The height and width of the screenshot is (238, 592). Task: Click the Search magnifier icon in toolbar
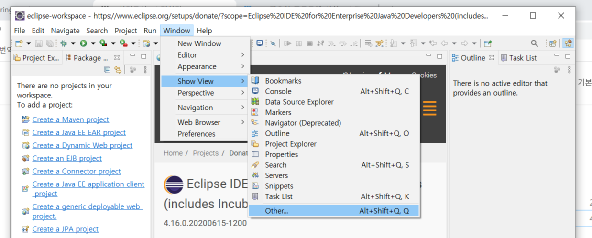pos(534,43)
